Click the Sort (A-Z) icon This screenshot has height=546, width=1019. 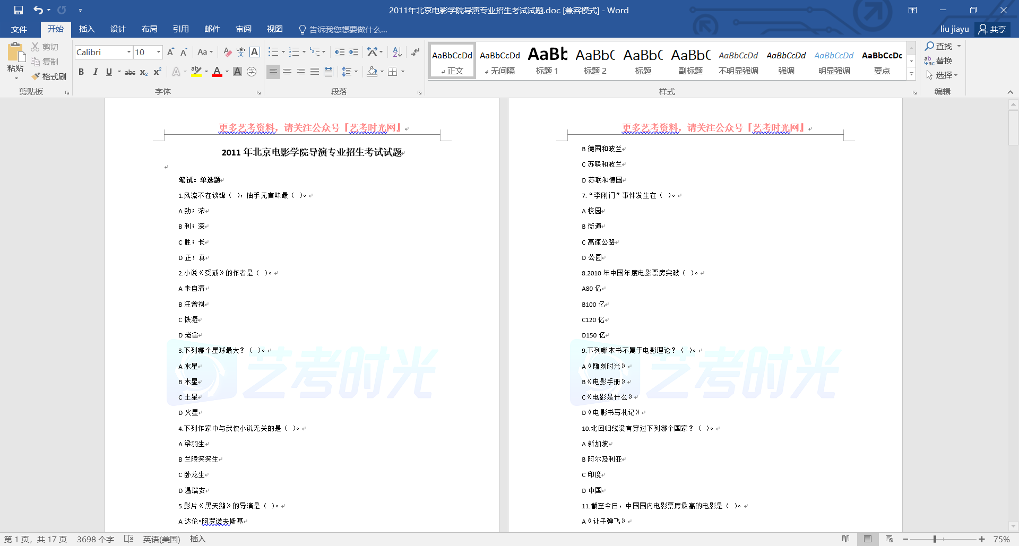click(x=397, y=52)
